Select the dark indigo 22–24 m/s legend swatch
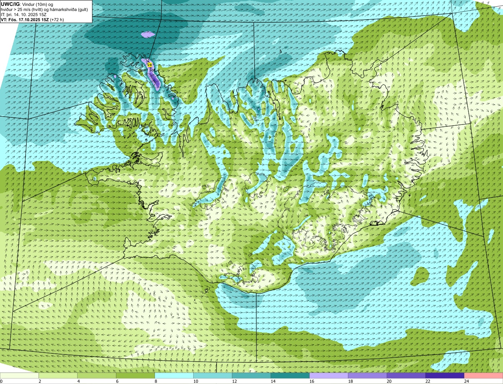The width and height of the screenshot is (503, 384). (x=445, y=376)
